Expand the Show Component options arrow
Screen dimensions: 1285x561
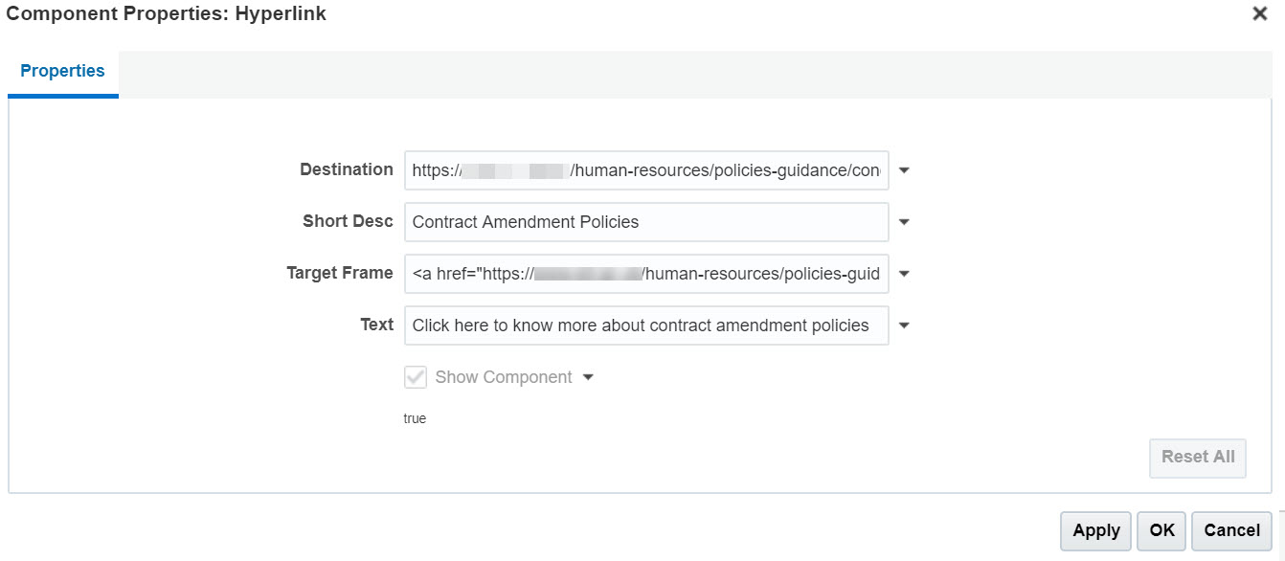tap(590, 376)
